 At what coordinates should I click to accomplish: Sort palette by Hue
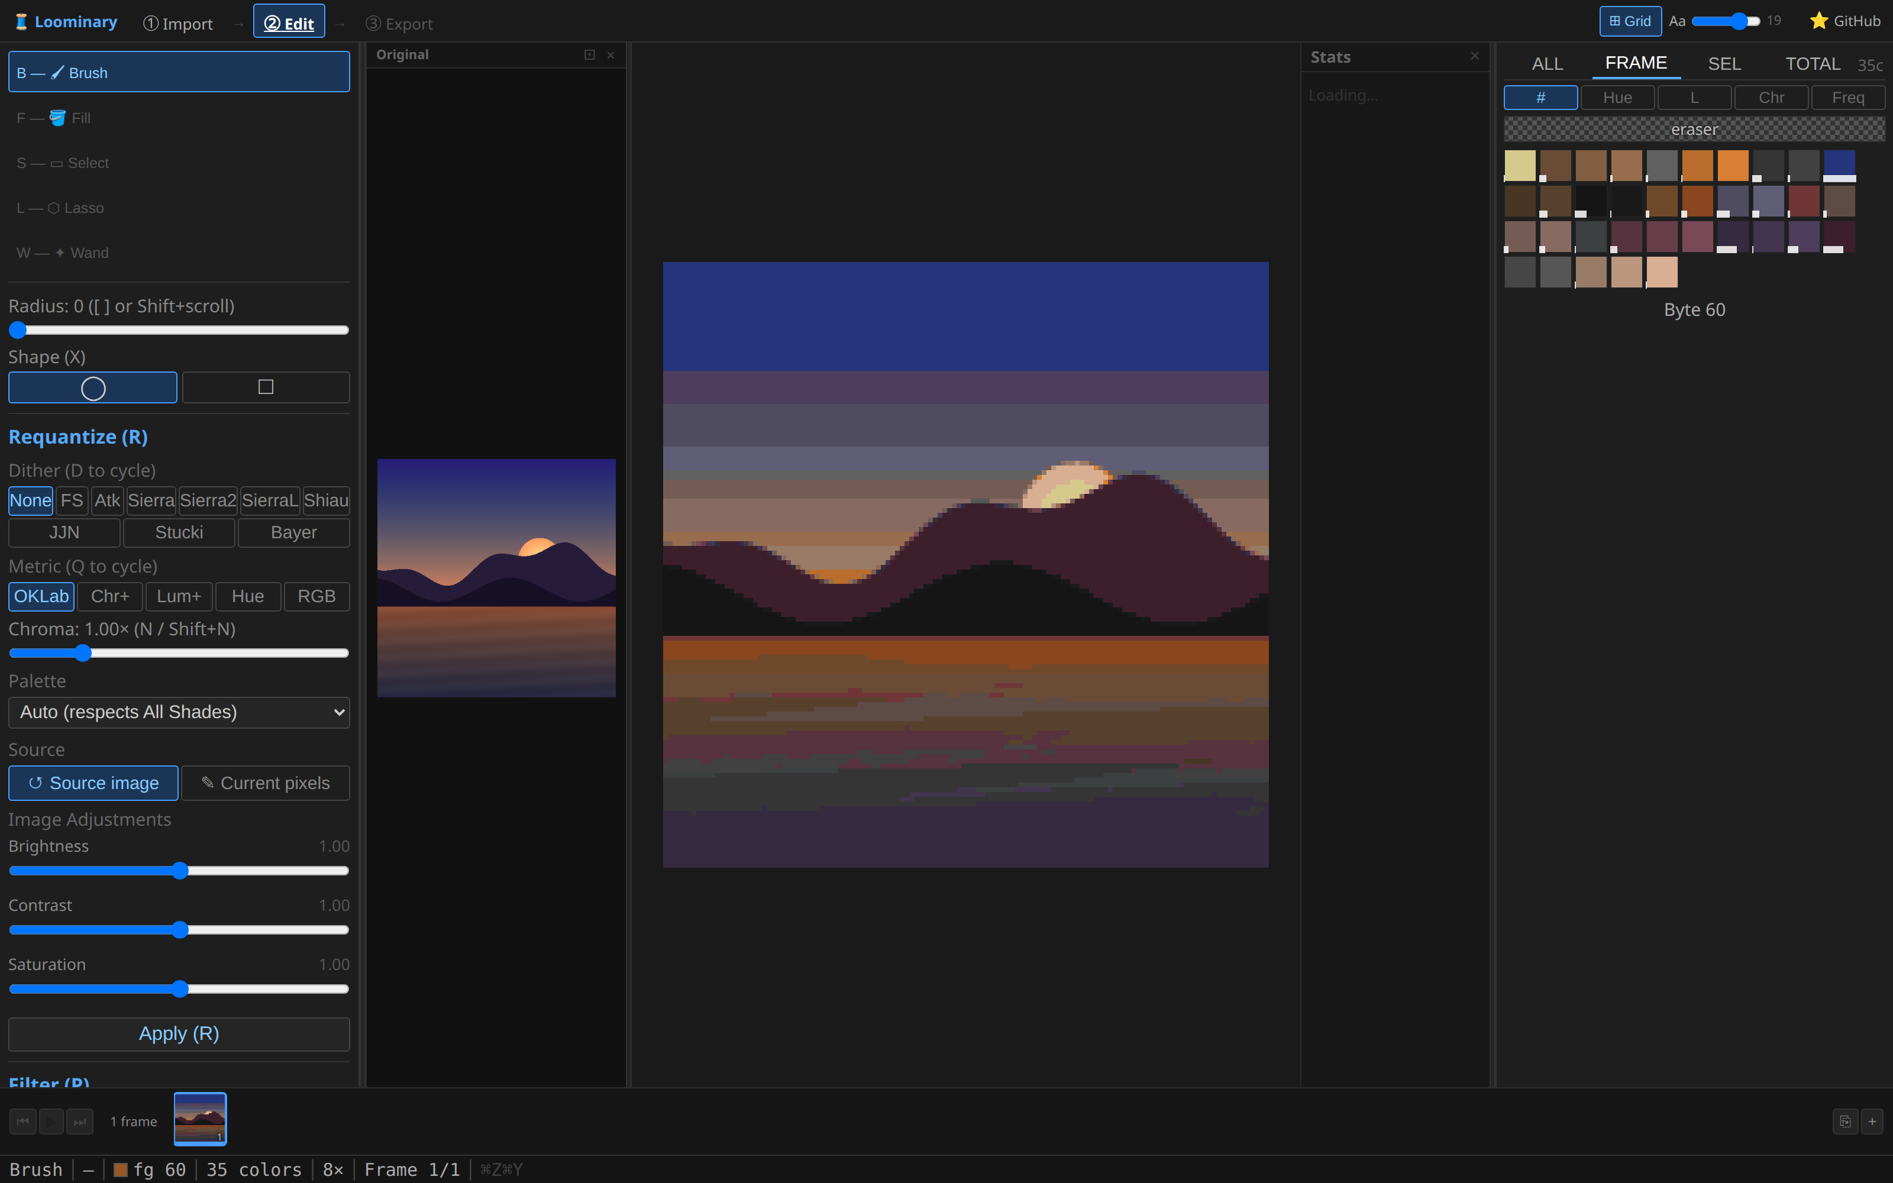coord(1617,98)
